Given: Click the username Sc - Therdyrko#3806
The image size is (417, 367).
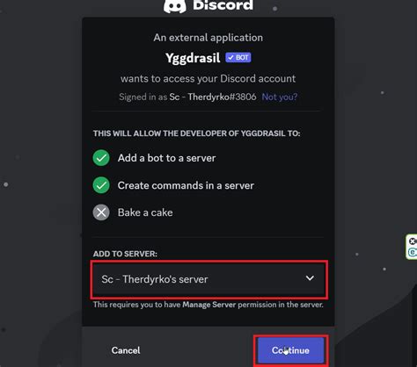Looking at the screenshot, I should [x=213, y=97].
